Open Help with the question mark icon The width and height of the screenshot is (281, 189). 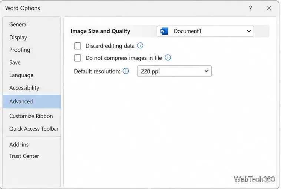[250, 8]
